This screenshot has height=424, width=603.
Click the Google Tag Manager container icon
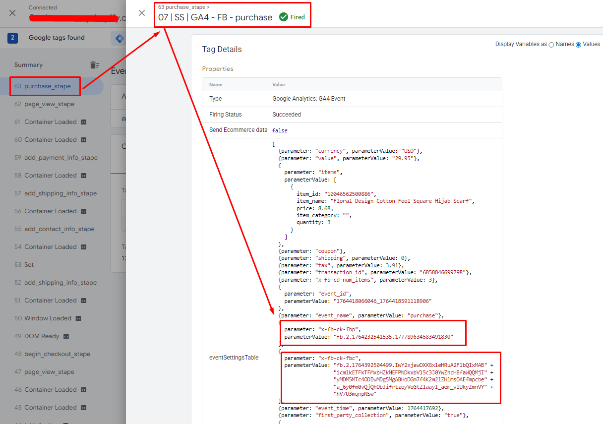point(119,38)
